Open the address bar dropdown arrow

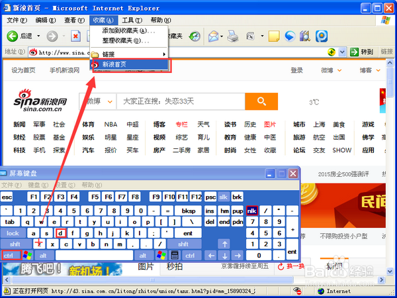342,52
